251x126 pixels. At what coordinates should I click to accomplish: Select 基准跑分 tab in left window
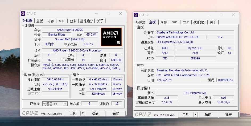(x=87, y=21)
